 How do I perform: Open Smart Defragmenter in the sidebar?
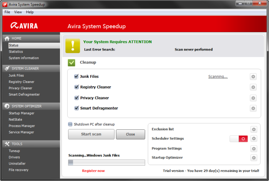coord(24,94)
